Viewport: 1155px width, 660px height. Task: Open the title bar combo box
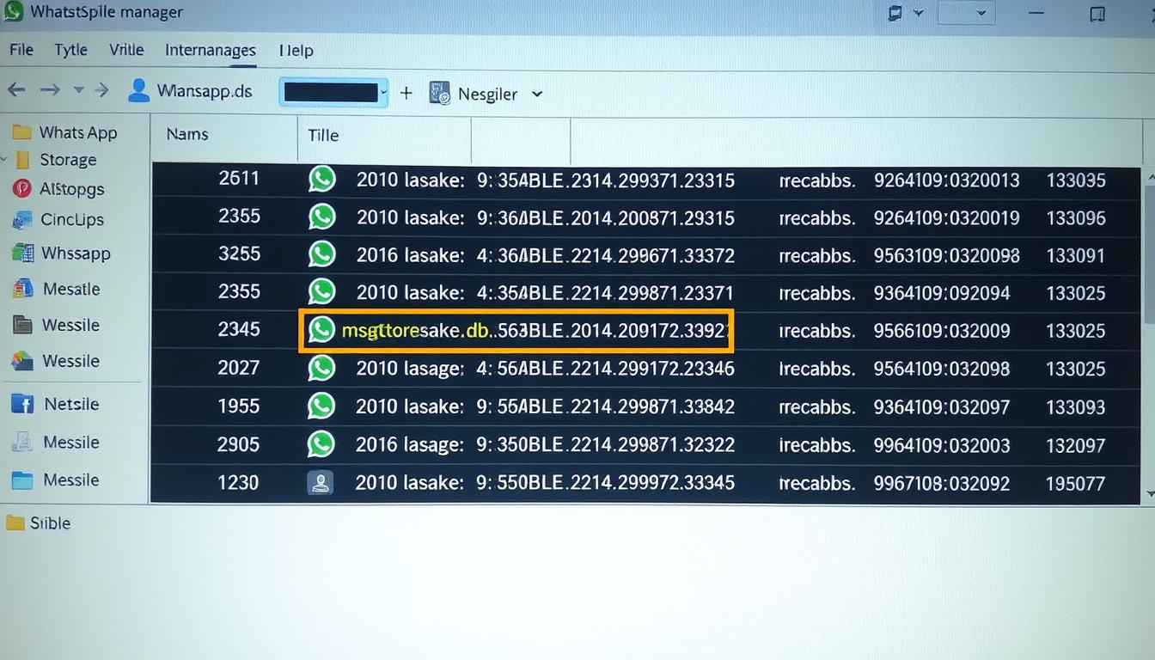(966, 13)
